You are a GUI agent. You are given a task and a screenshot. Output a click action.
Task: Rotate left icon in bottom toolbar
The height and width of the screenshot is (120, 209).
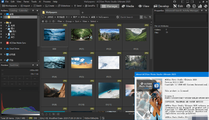[46, 114]
